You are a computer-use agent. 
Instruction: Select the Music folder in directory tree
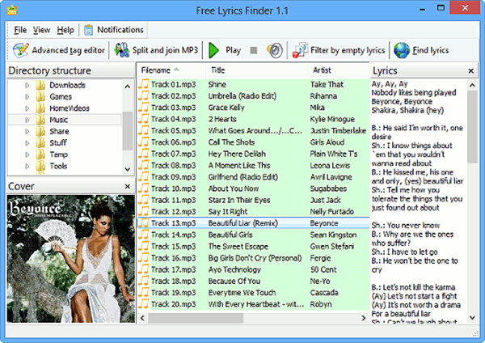tap(59, 120)
